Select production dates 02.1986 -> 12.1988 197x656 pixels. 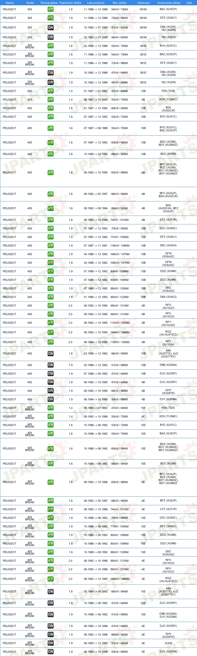click(x=96, y=46)
